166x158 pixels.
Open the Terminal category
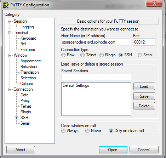click(21, 33)
